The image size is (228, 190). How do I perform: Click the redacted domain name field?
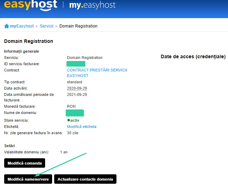(x=75, y=113)
